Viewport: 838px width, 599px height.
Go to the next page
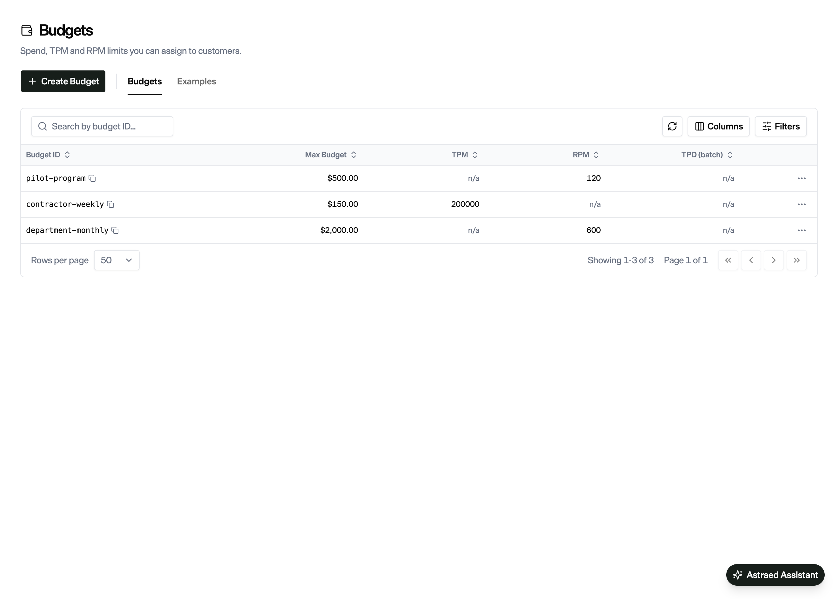coord(774,260)
